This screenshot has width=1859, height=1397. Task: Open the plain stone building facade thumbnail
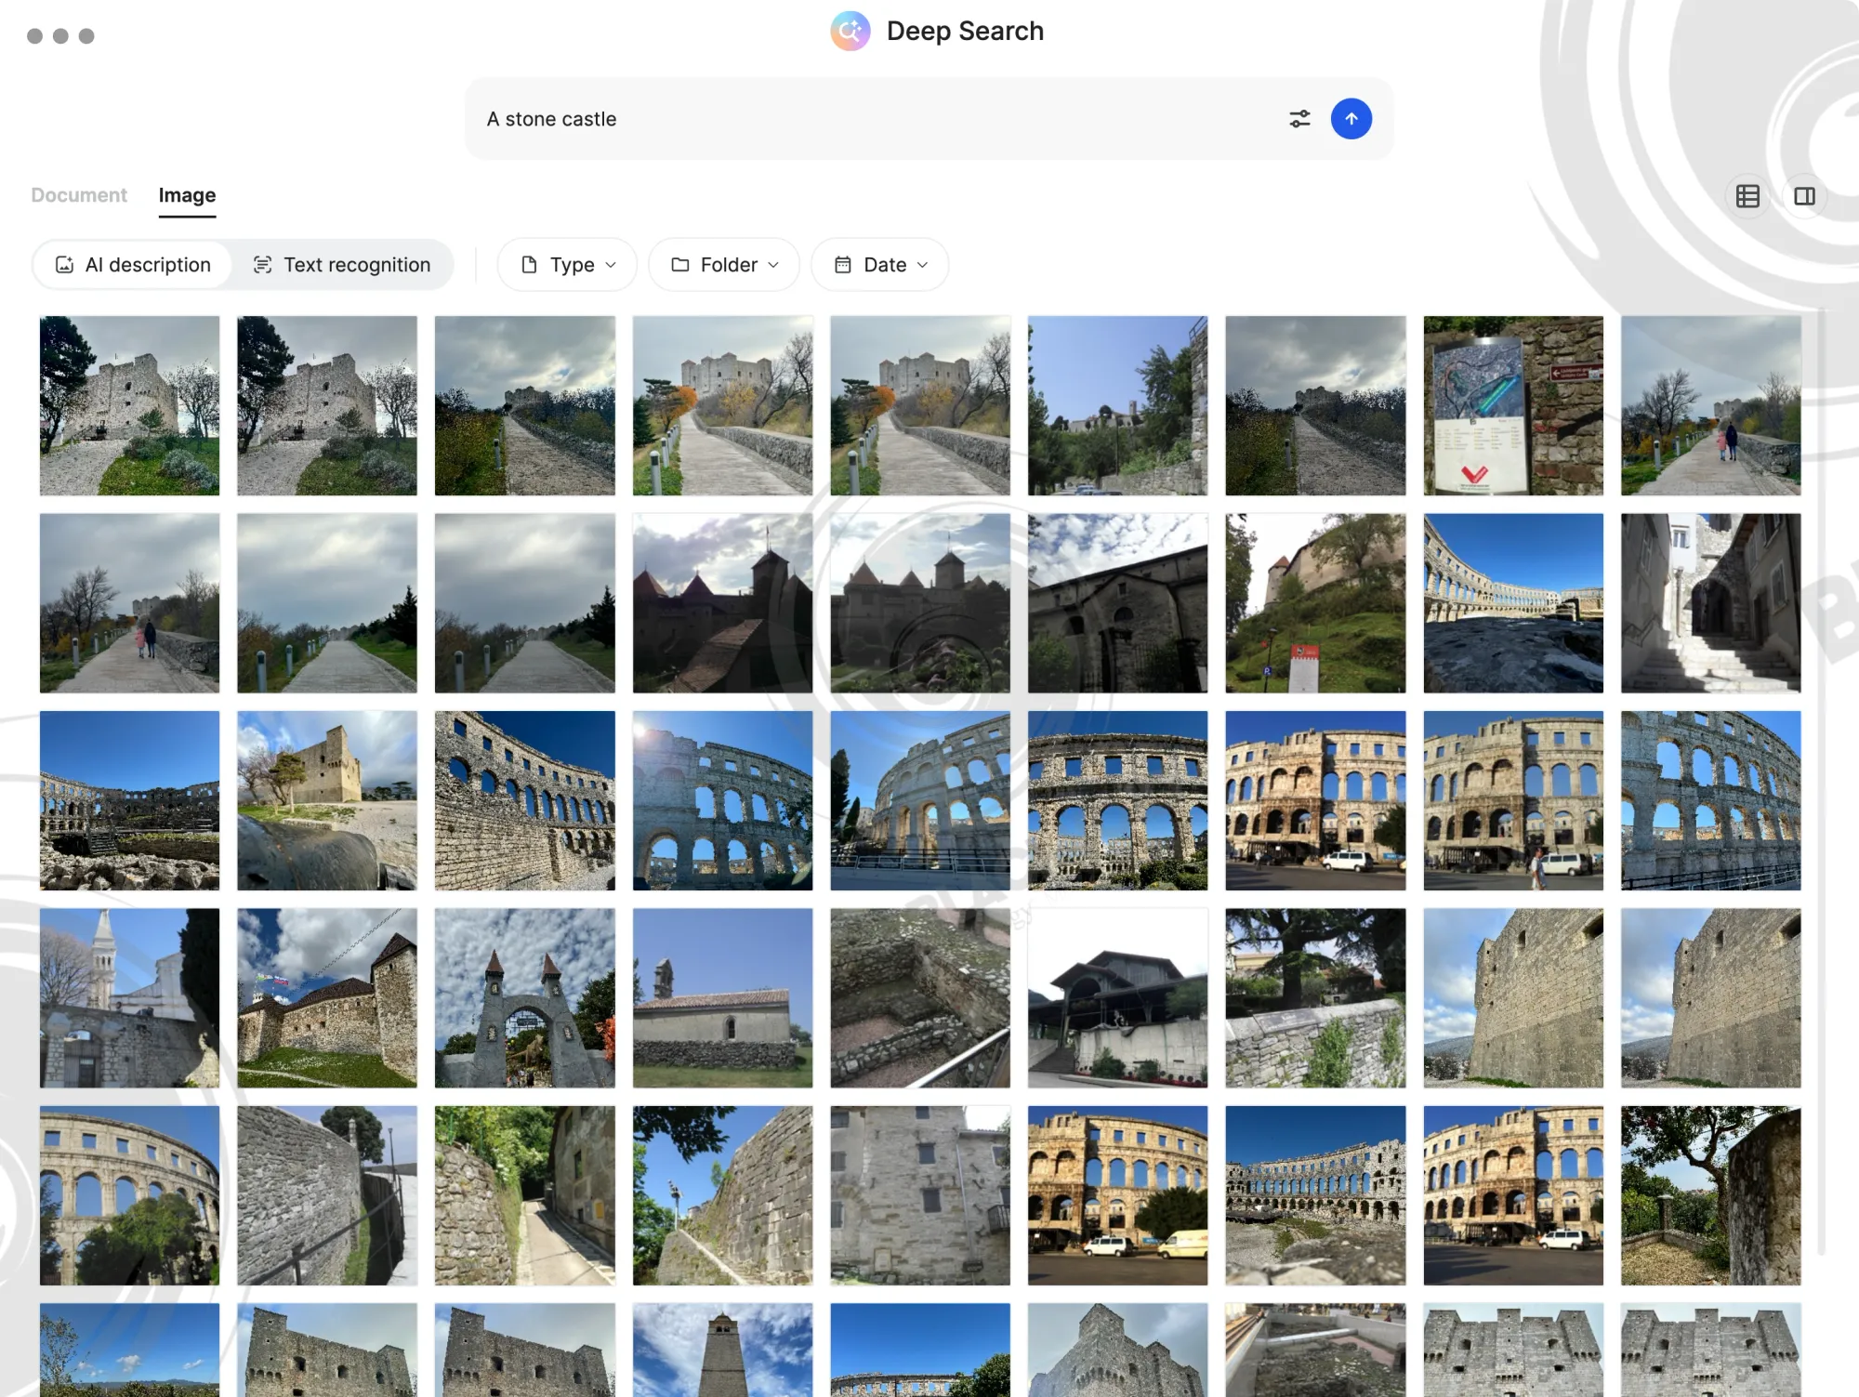tap(920, 1195)
